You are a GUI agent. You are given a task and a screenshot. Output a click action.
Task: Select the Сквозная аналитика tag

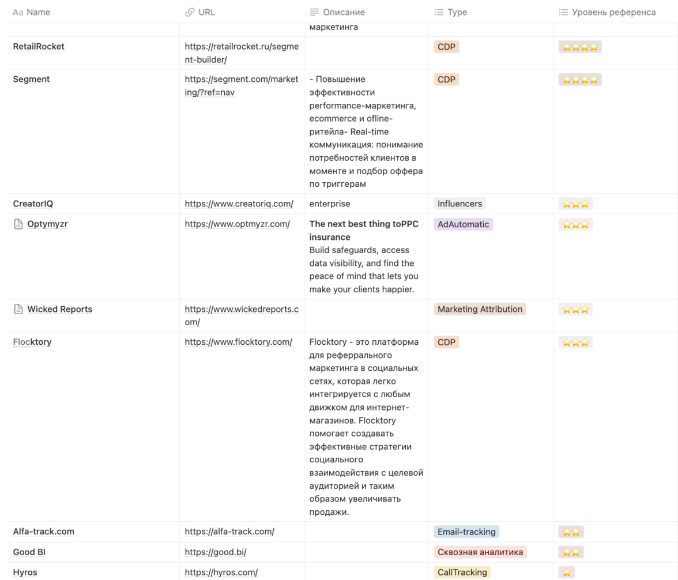coord(480,552)
